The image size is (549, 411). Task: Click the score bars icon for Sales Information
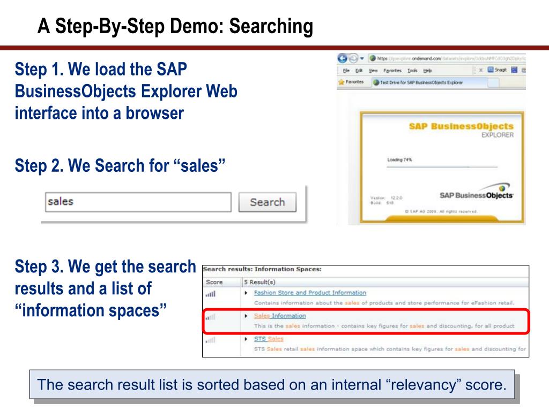tap(211, 317)
